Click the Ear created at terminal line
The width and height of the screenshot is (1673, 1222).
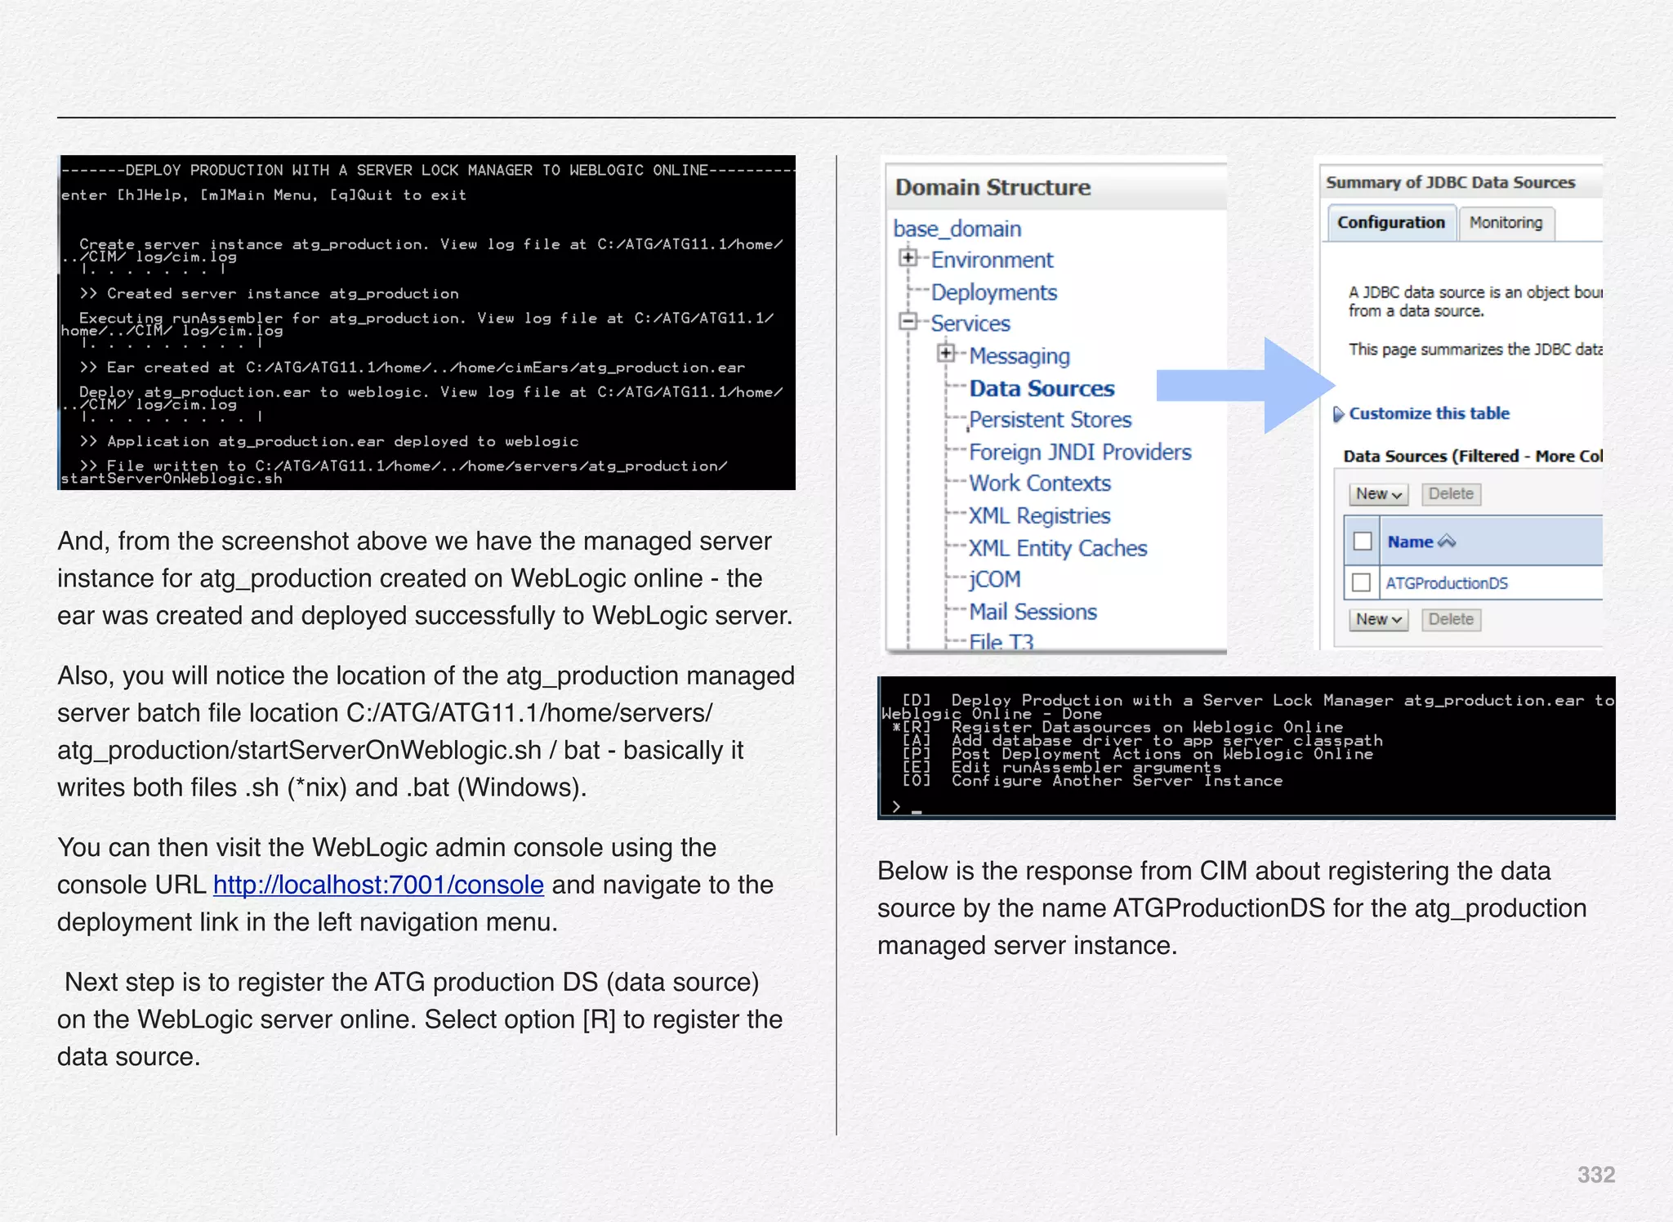(x=412, y=368)
